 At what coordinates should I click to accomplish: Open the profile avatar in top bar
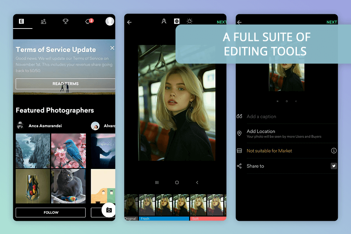[x=110, y=21]
